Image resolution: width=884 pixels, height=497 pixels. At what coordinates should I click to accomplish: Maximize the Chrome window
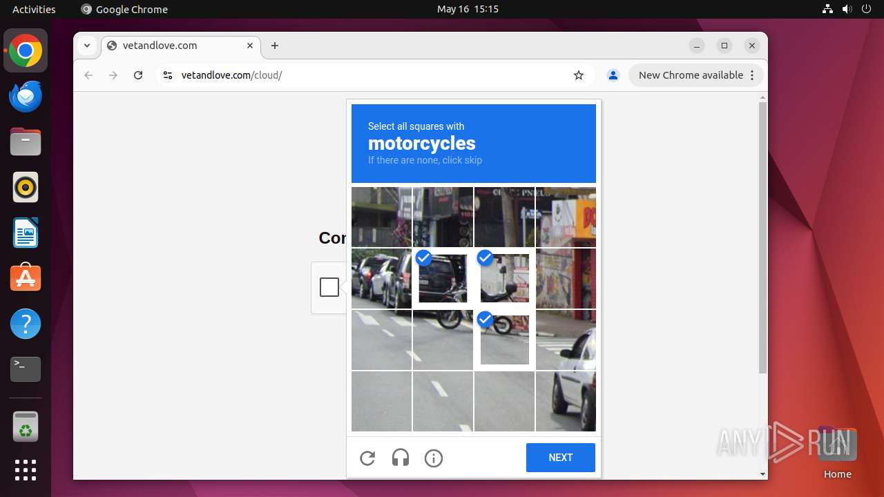[724, 46]
